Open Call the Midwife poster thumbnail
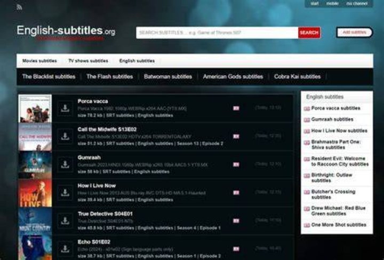This screenshot has height=260, width=384. coord(35,137)
